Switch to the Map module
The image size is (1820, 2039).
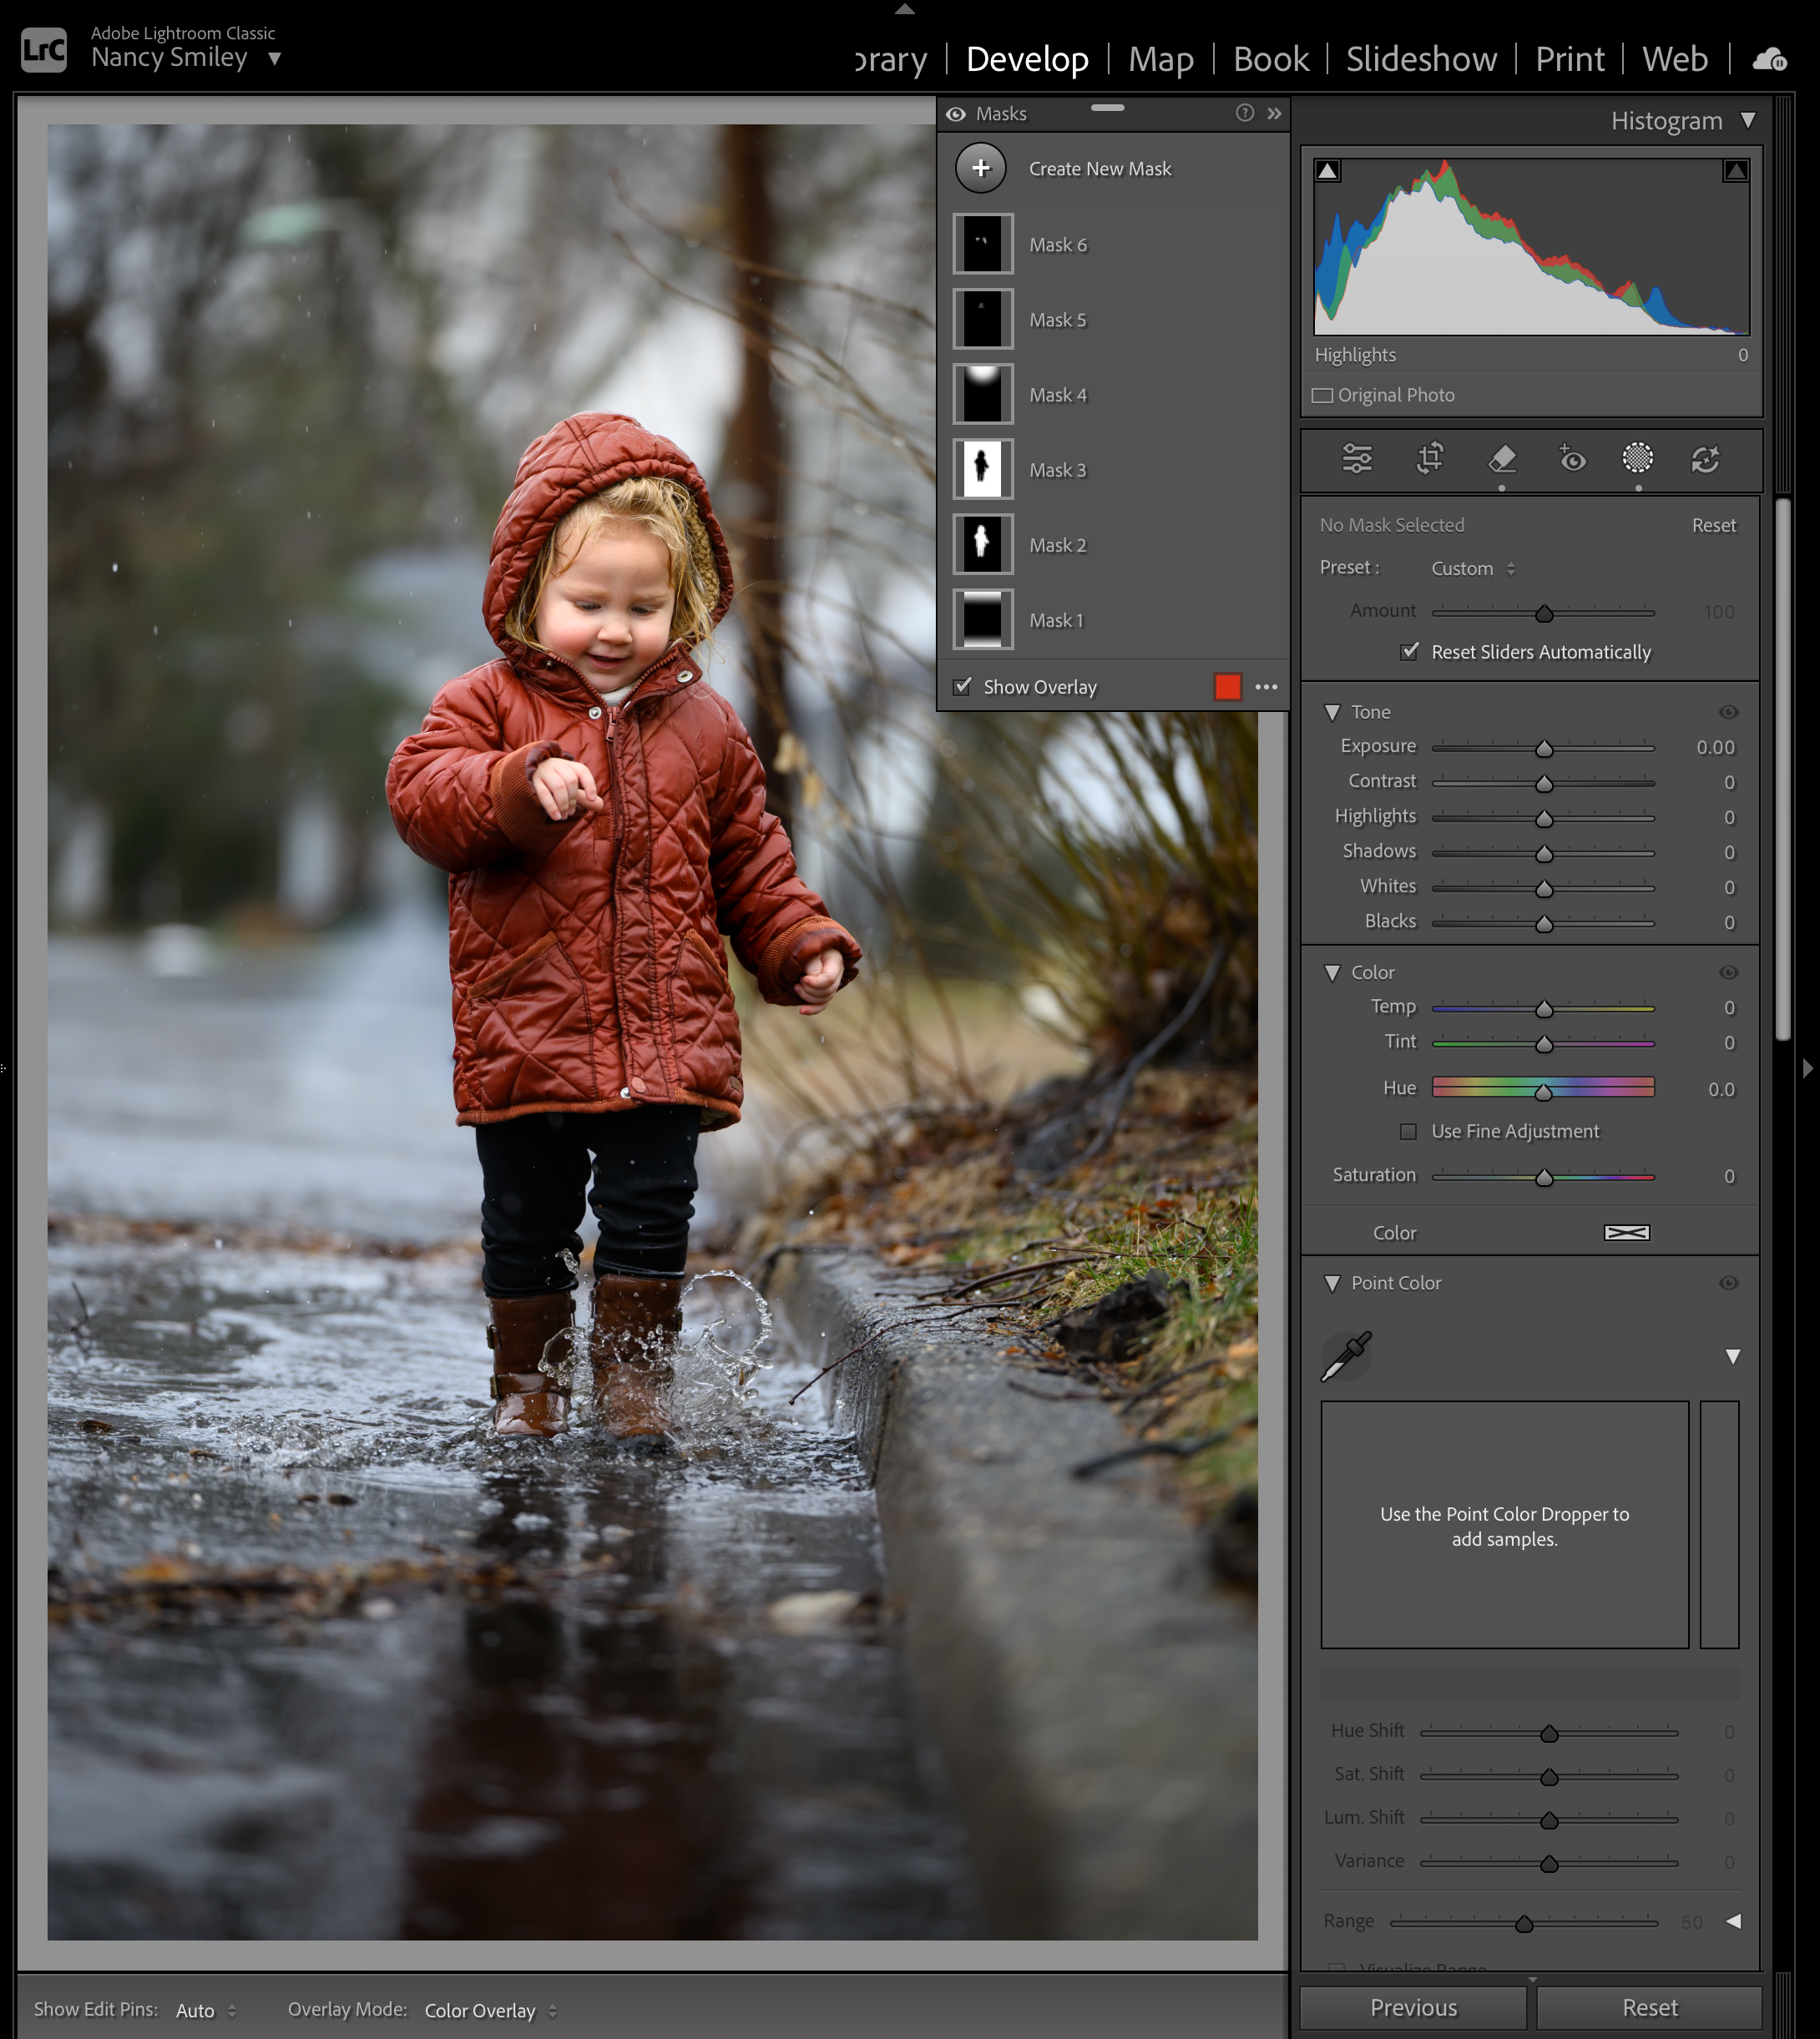click(x=1161, y=59)
